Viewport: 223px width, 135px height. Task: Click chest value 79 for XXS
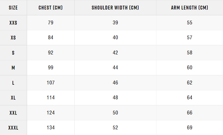51,23
